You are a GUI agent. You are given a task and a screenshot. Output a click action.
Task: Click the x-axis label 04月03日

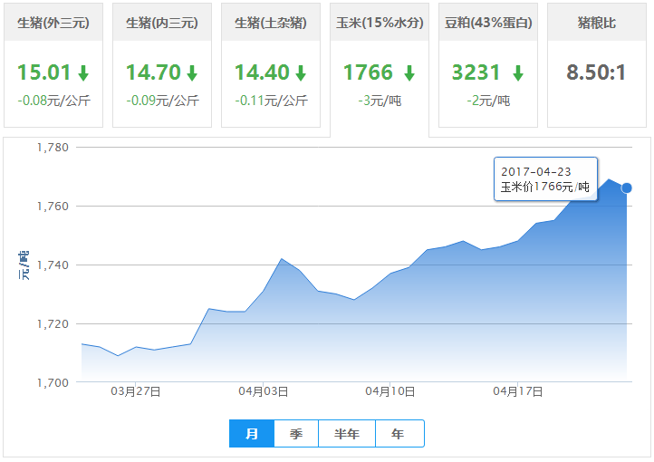(264, 391)
